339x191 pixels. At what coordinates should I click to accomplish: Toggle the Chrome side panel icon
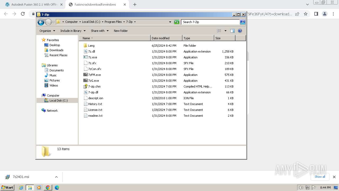coord(316,14)
